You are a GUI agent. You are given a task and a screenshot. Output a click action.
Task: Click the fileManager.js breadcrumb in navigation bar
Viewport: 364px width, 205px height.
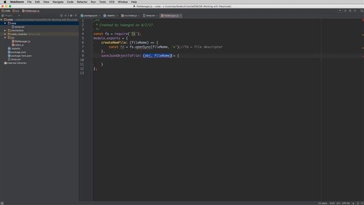point(31,11)
